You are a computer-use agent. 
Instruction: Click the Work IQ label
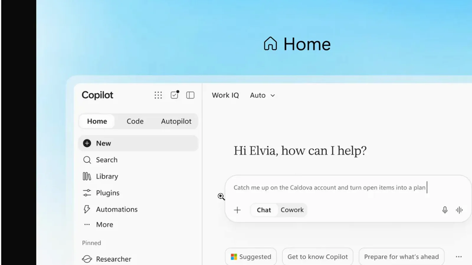point(225,95)
